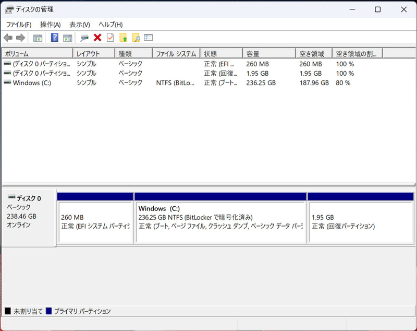Click the Disk Management app icon in title bar

pos(9,10)
